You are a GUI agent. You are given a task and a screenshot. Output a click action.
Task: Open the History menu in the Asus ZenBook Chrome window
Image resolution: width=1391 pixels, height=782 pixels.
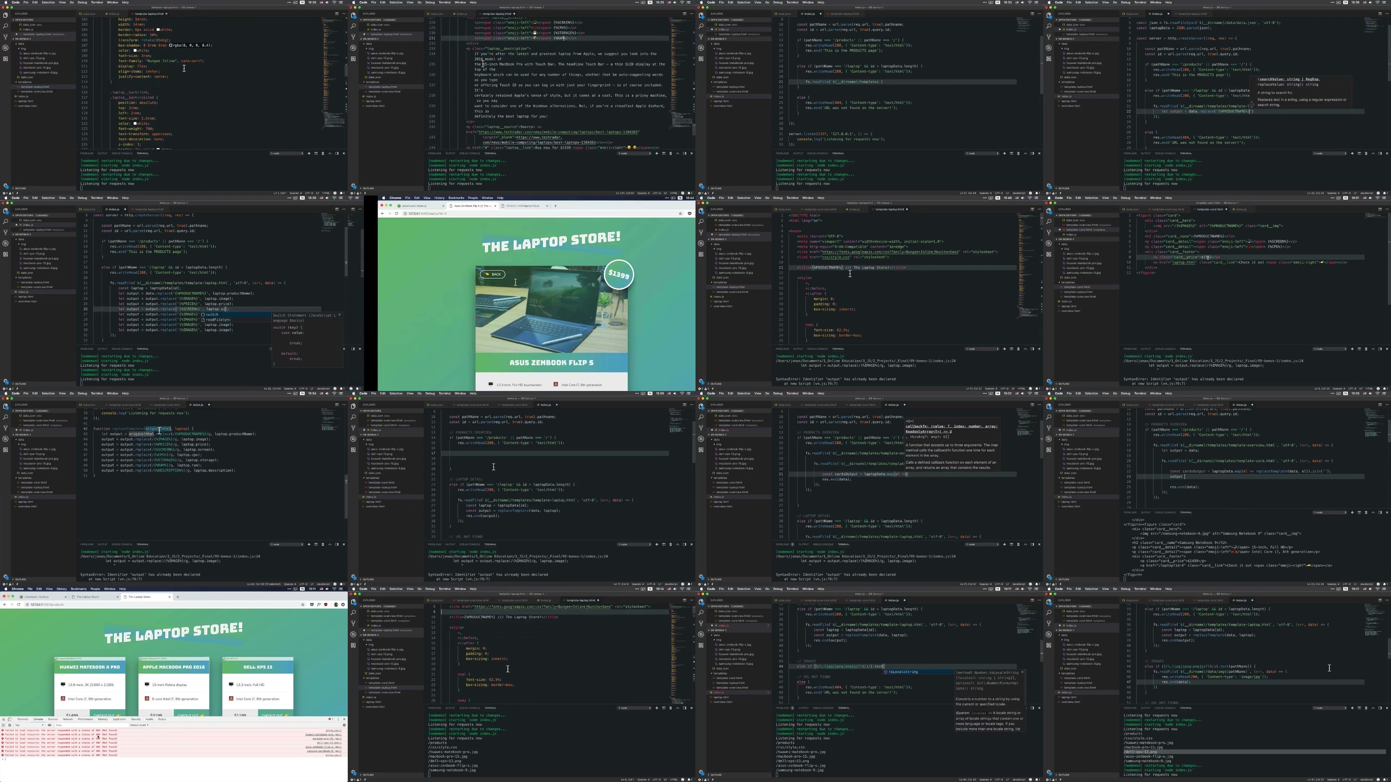pos(439,198)
